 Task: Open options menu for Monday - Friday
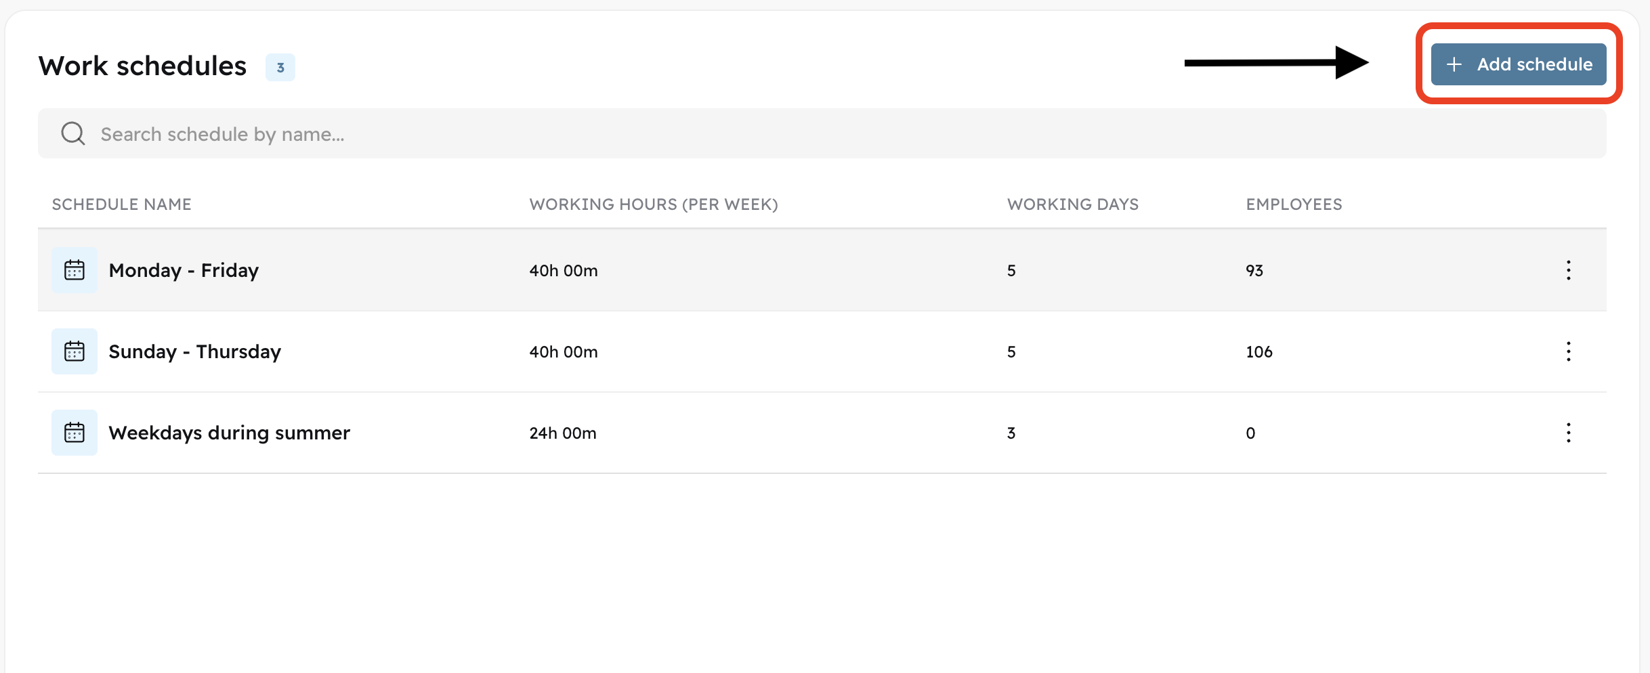pos(1568,270)
